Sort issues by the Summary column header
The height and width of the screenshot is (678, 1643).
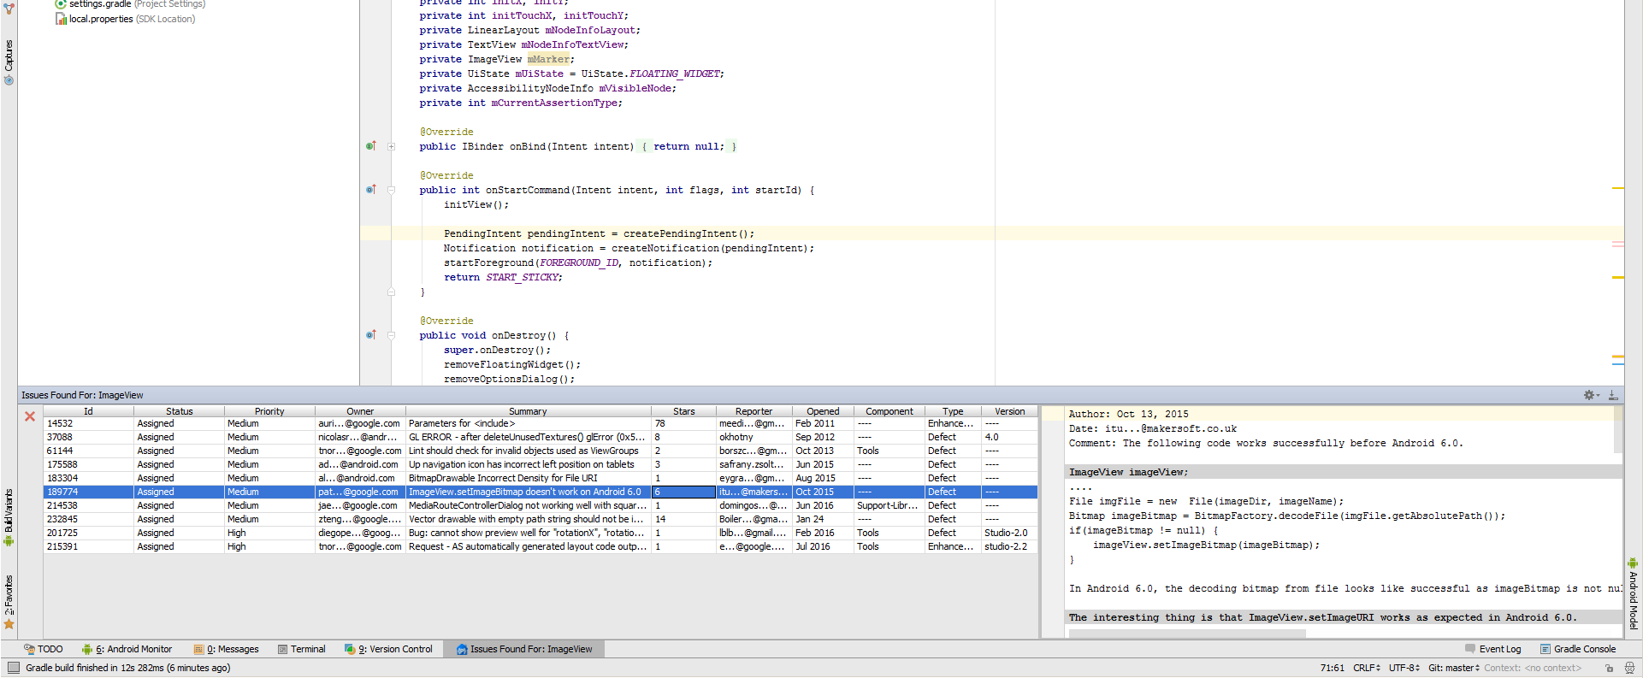(x=528, y=411)
